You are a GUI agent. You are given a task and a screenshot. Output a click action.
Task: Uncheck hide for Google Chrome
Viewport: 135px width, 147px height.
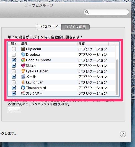coord(14,60)
